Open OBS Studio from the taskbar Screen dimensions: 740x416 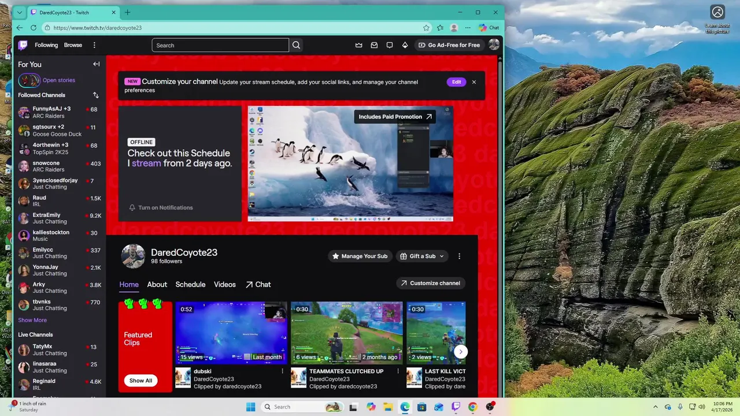490,407
